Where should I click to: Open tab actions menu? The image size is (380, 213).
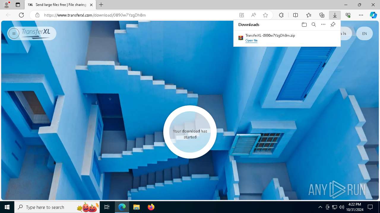pyautogui.click(x=18, y=5)
